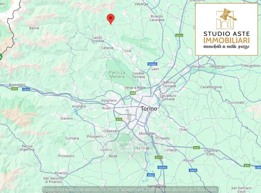The height and width of the screenshot is (193, 261).
Task: Click the A55 highway shield
Action: click(133, 93)
